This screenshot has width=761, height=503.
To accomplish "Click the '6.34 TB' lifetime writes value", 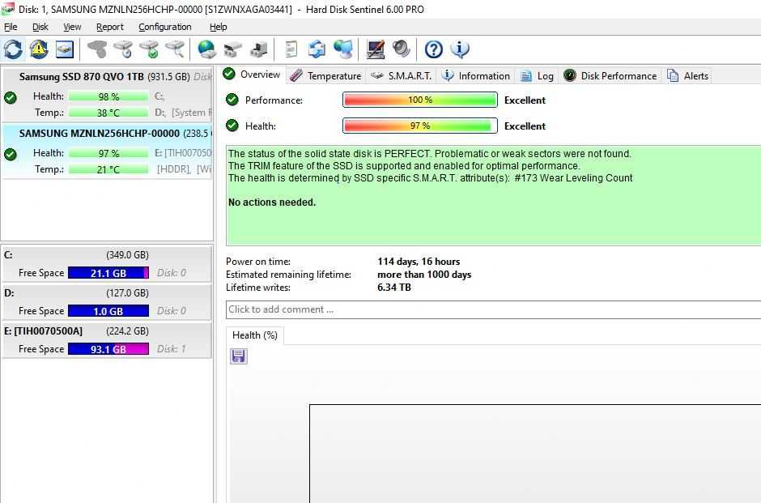I will tap(394, 288).
